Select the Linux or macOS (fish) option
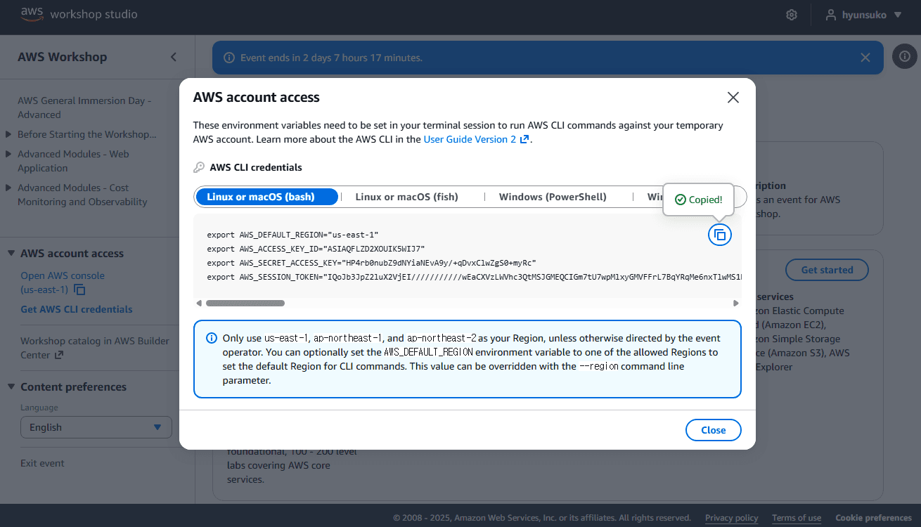This screenshot has height=527, width=921. coord(406,197)
